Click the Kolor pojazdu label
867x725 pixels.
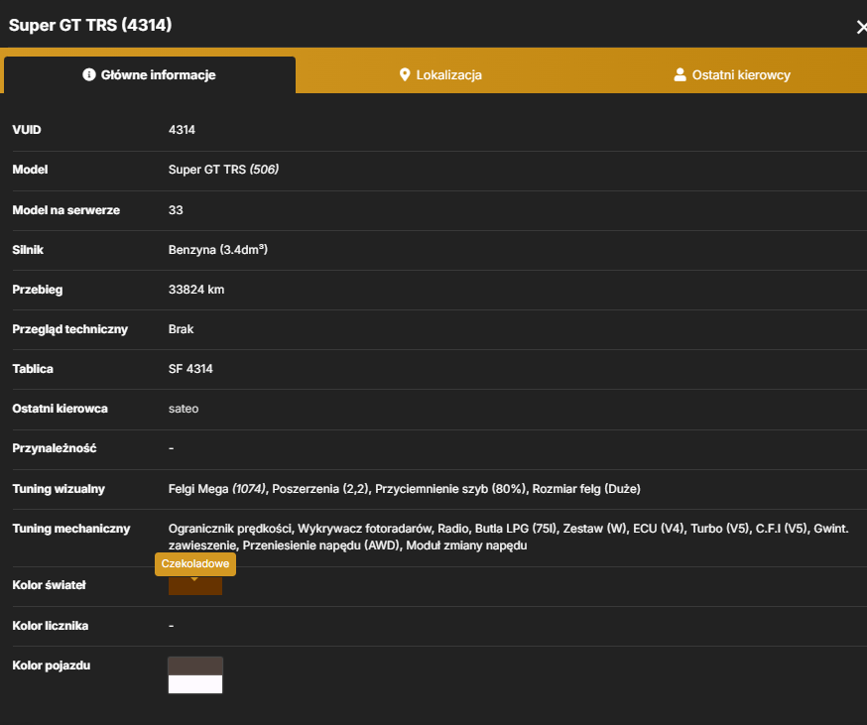[51, 665]
